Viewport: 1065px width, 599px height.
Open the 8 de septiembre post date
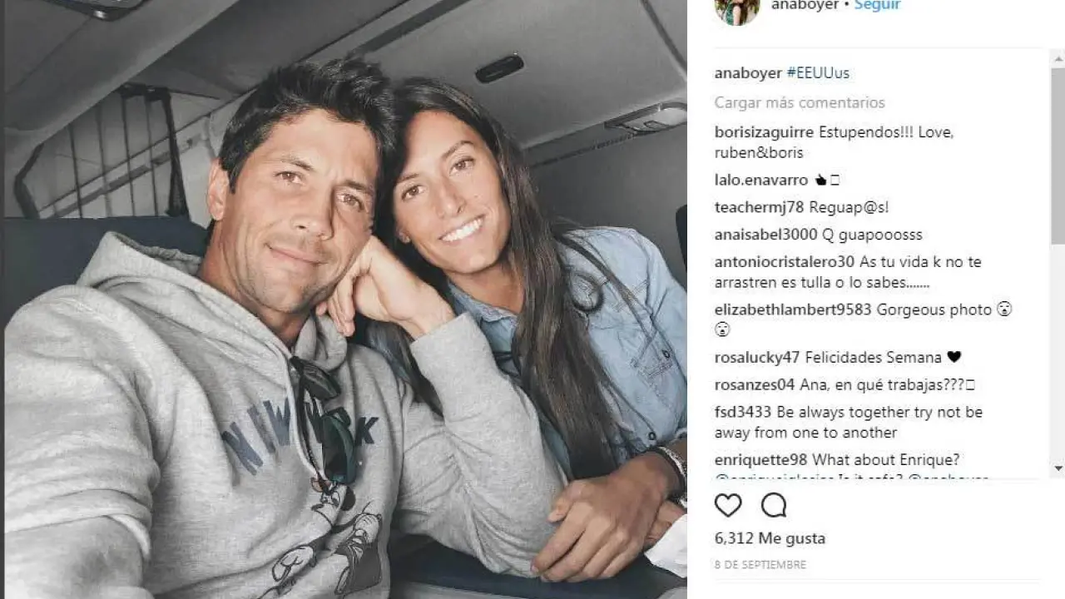pos(760,565)
